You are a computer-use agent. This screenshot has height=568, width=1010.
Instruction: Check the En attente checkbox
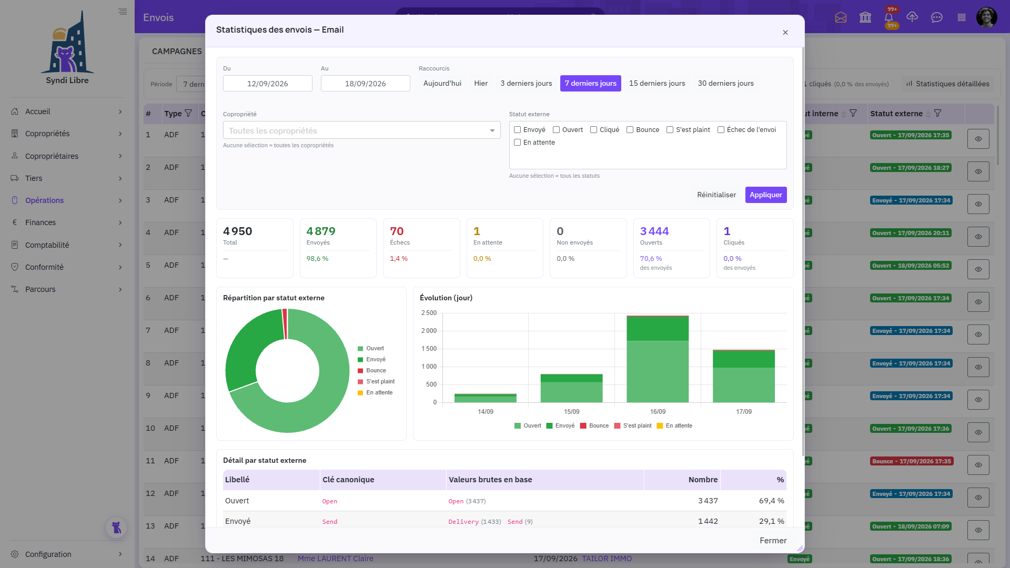coord(518,143)
